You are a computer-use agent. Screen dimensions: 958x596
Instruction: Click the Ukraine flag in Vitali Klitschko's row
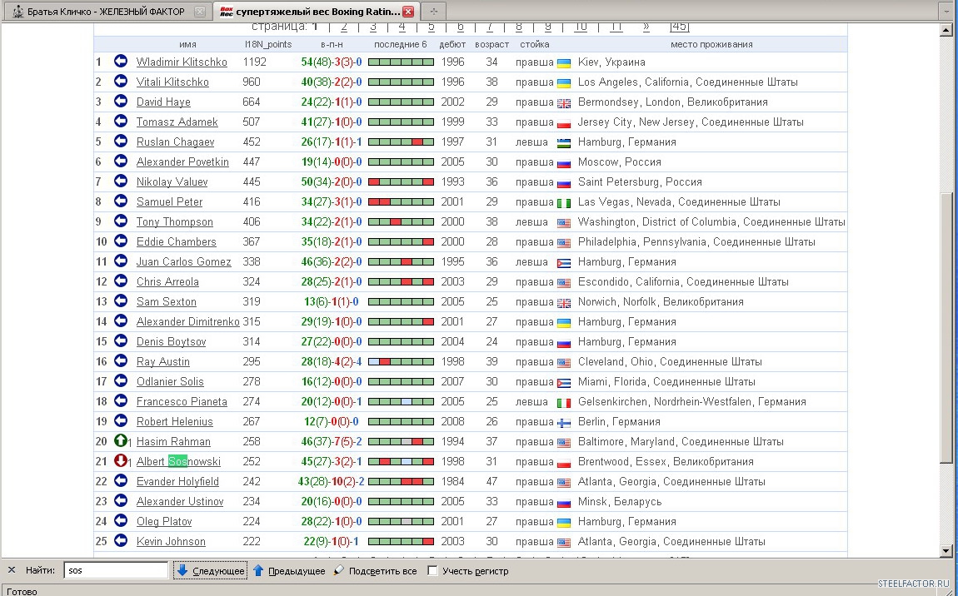coord(564,82)
